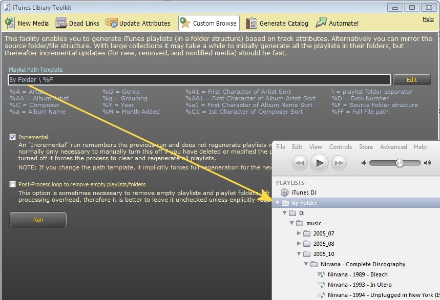Click Nirvana Complete Discography folder icon
440x300 pixels.
[x=314, y=264]
